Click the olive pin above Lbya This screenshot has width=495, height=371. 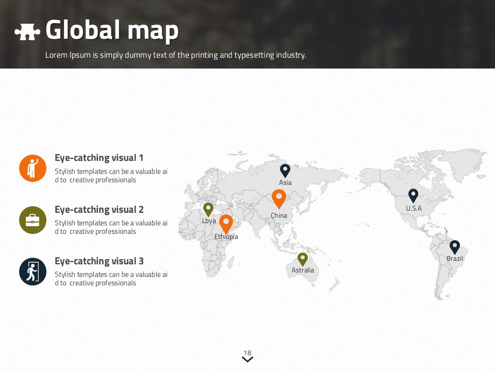pos(208,209)
